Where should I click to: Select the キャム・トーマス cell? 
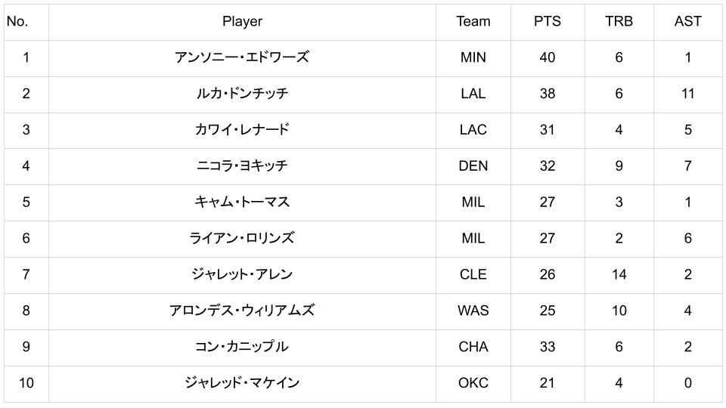[242, 202]
